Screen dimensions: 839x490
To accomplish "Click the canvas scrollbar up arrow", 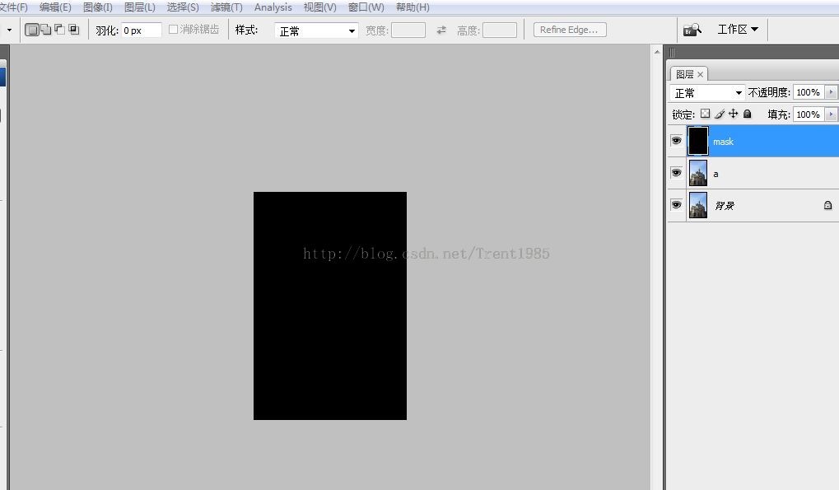I will point(657,52).
